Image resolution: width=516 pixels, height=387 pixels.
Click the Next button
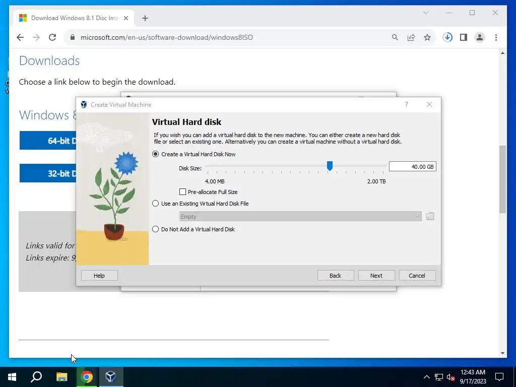376,276
